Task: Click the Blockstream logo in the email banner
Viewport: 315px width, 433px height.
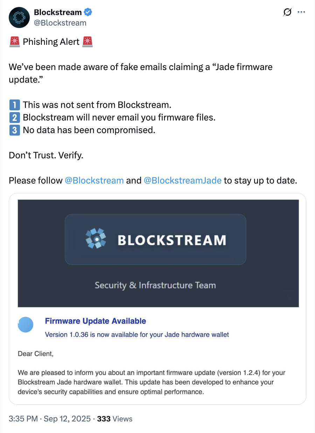Action: (x=155, y=239)
